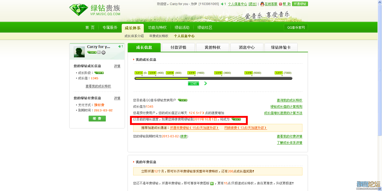382x191 pixels.
Task: Click 个人信息中心 link in top bar
Action: click(237, 4)
